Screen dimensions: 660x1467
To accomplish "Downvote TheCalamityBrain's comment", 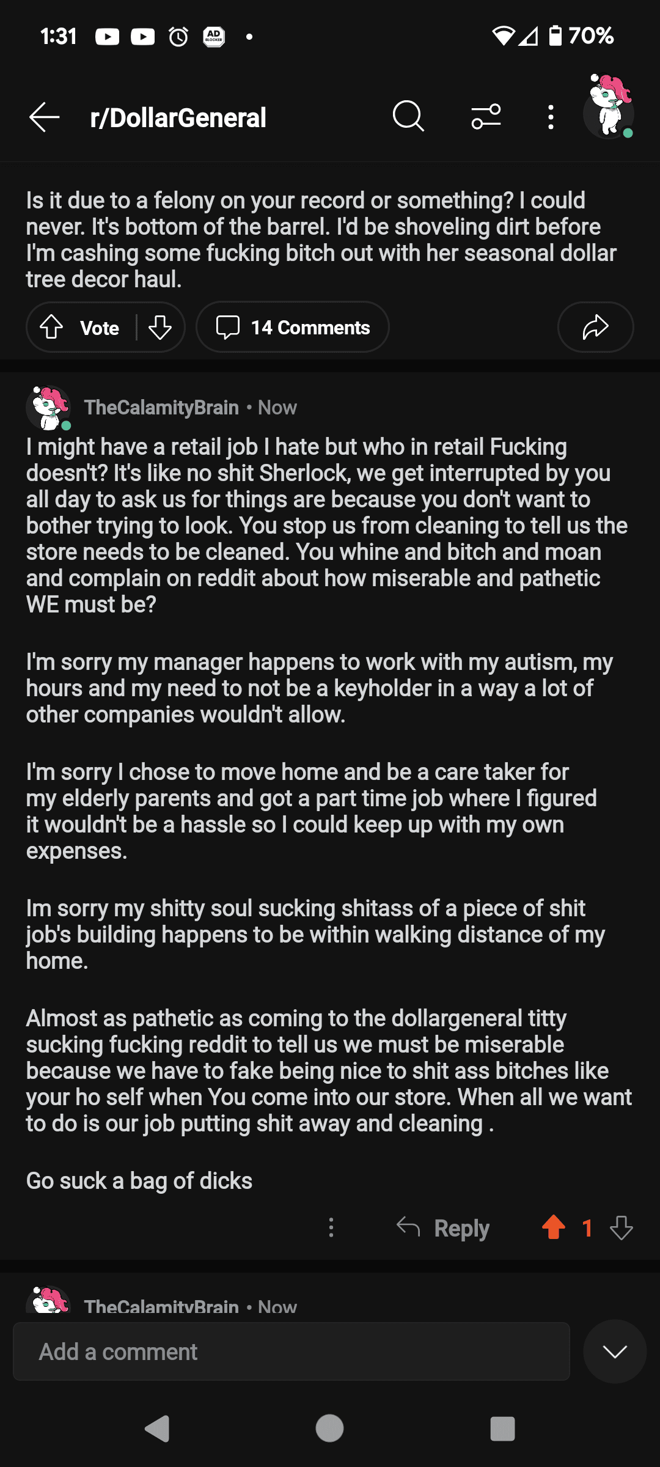I will pyautogui.click(x=621, y=1228).
